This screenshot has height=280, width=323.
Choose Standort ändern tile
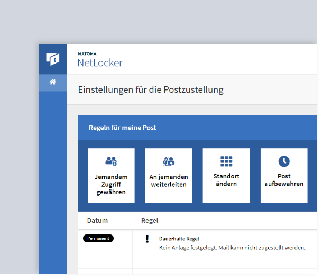coord(226,176)
